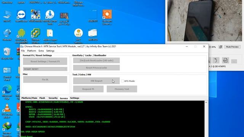
Task: Click the rotate arrow icon in DroidCam window
Action: (x=215, y=60)
